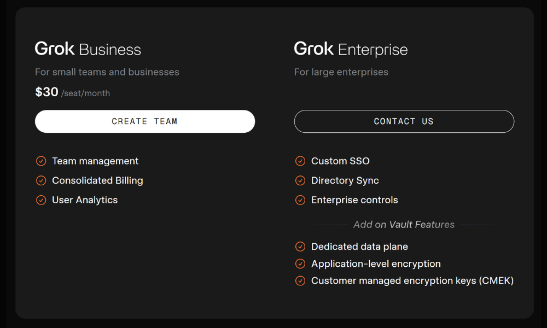Click 'Consolidated Billing' feature text
The height and width of the screenshot is (328, 547).
click(x=98, y=180)
